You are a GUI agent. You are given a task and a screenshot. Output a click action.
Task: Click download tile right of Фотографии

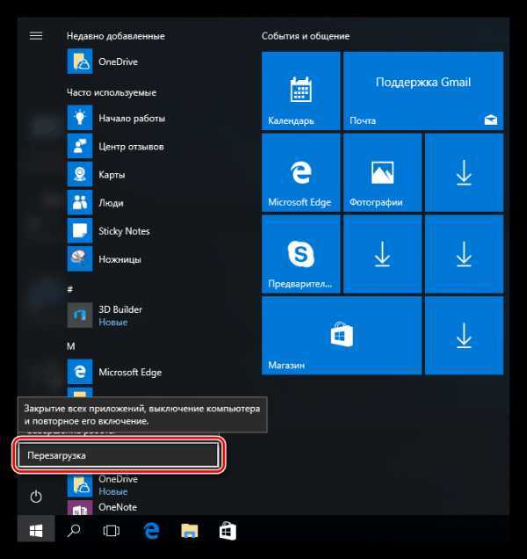(x=464, y=172)
